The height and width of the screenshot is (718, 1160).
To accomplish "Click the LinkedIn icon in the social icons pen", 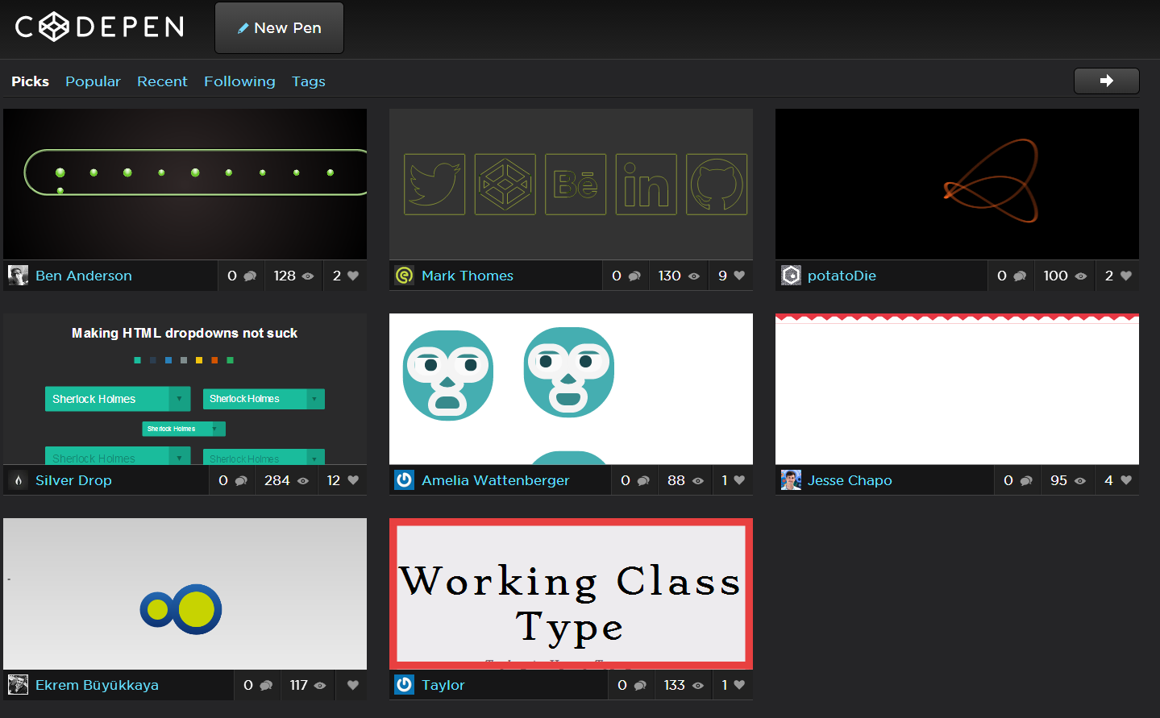I will [x=645, y=184].
